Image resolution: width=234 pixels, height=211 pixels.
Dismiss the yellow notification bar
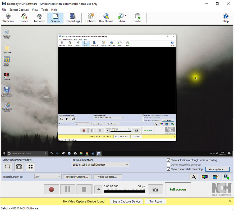coord(230,201)
